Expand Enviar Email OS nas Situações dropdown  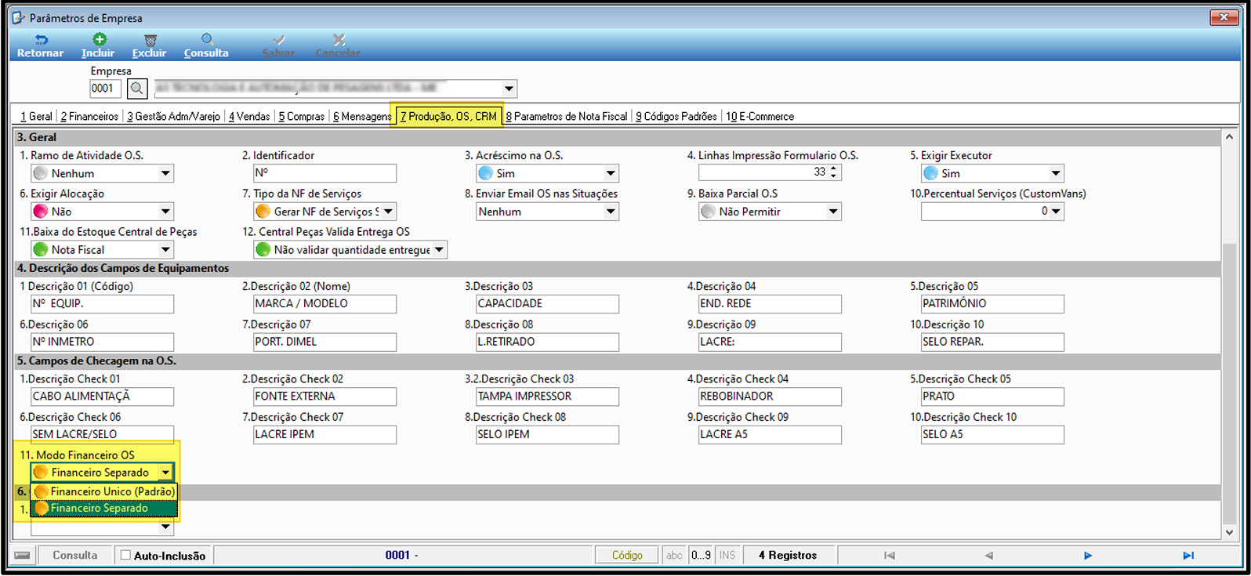(611, 212)
